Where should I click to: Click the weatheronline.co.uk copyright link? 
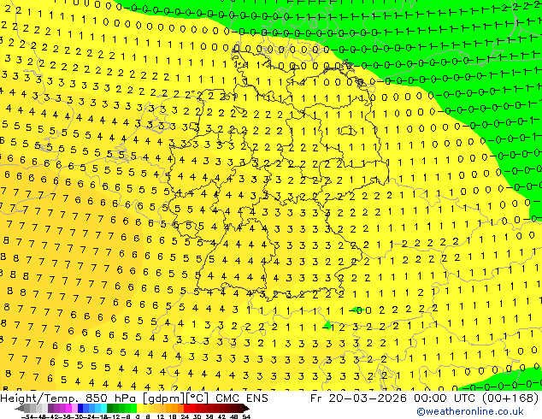(470, 411)
